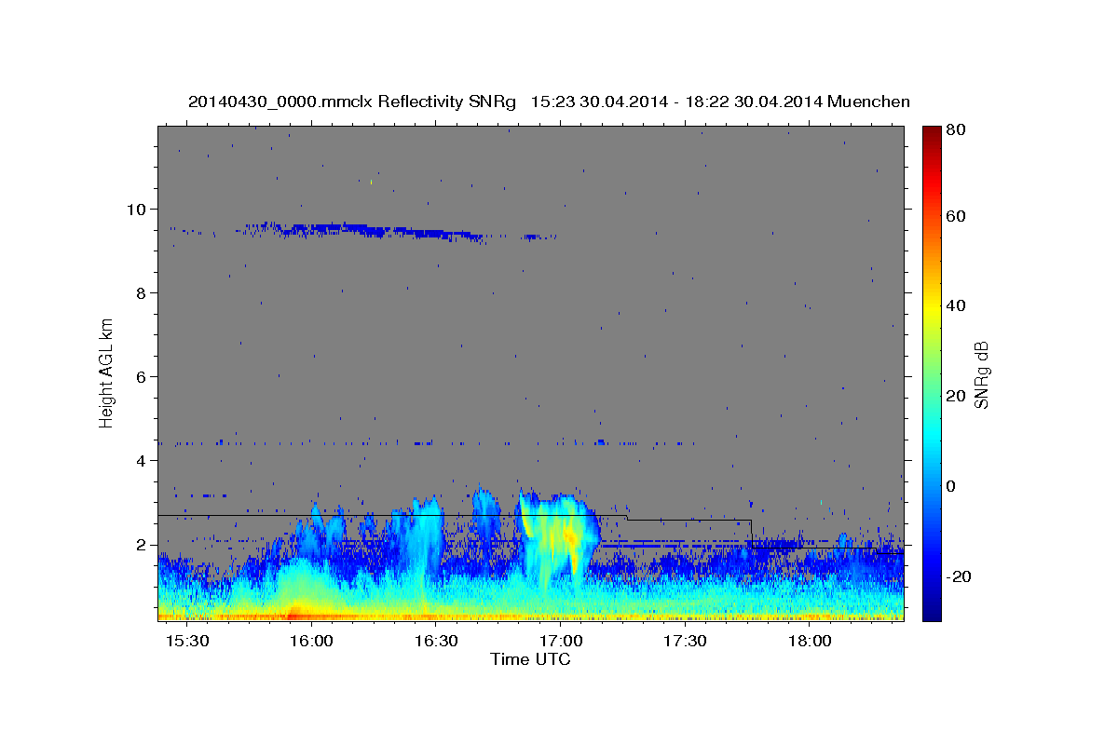This screenshot has height=745, width=1118.
Task: Click the yellow section of the colorbar
Action: (x=931, y=307)
